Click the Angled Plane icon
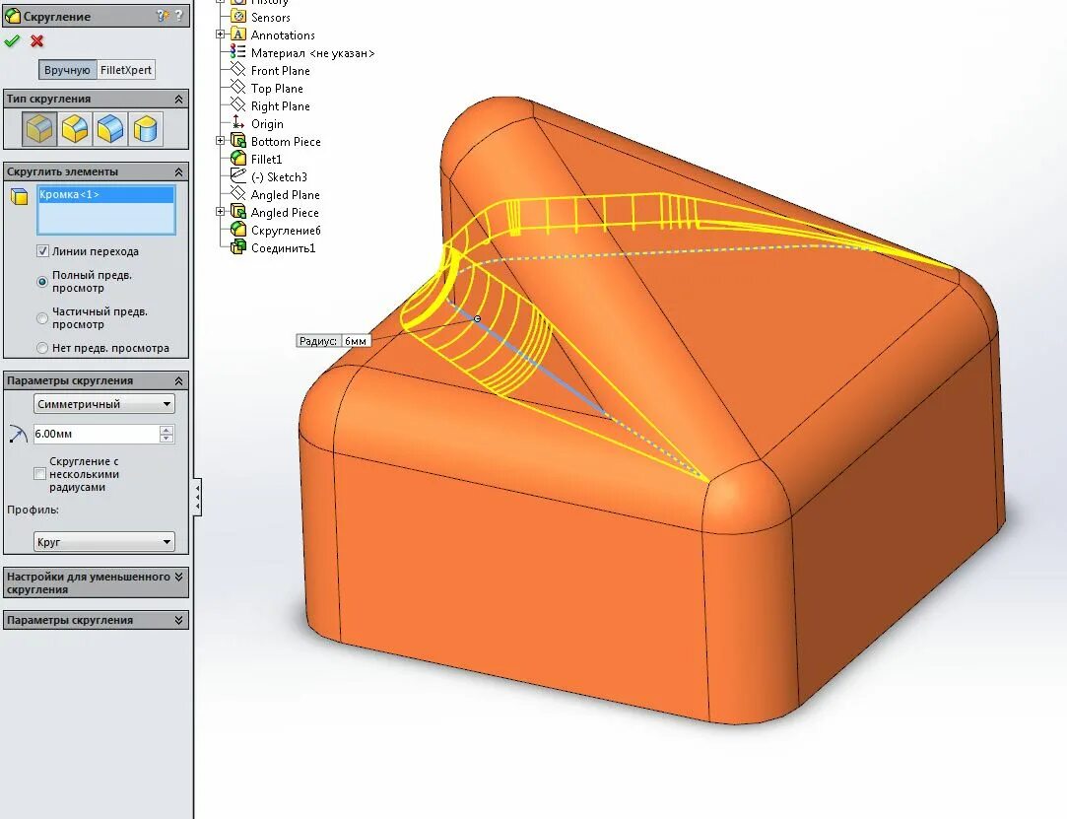 (237, 193)
